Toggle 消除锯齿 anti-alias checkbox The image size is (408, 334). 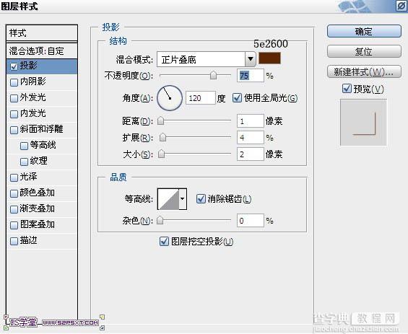(x=201, y=199)
